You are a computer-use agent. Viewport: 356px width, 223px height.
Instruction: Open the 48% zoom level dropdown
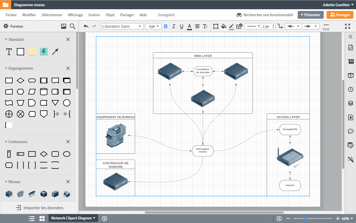[347, 219]
